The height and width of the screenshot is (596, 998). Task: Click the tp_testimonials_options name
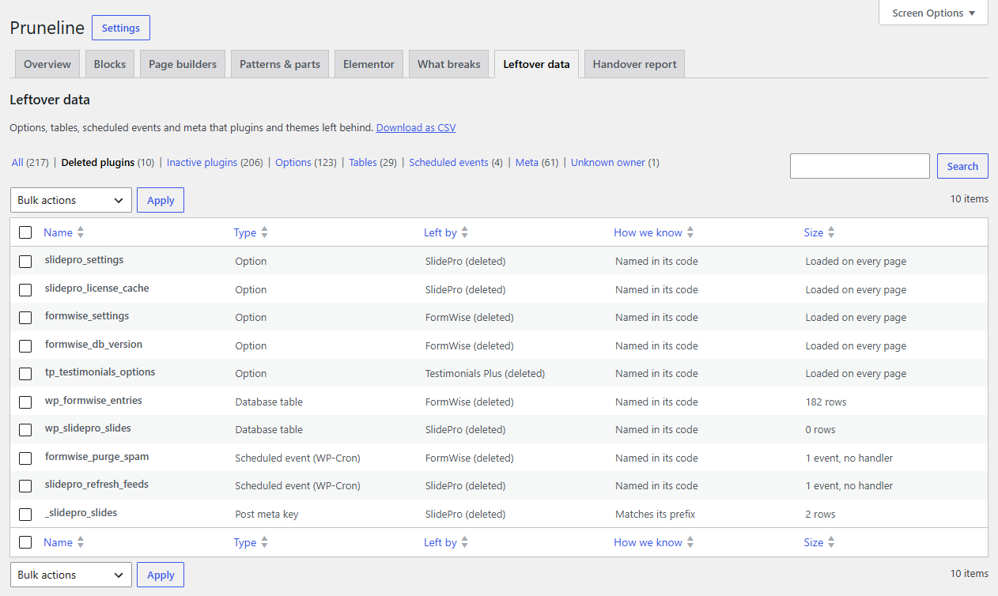pos(100,372)
